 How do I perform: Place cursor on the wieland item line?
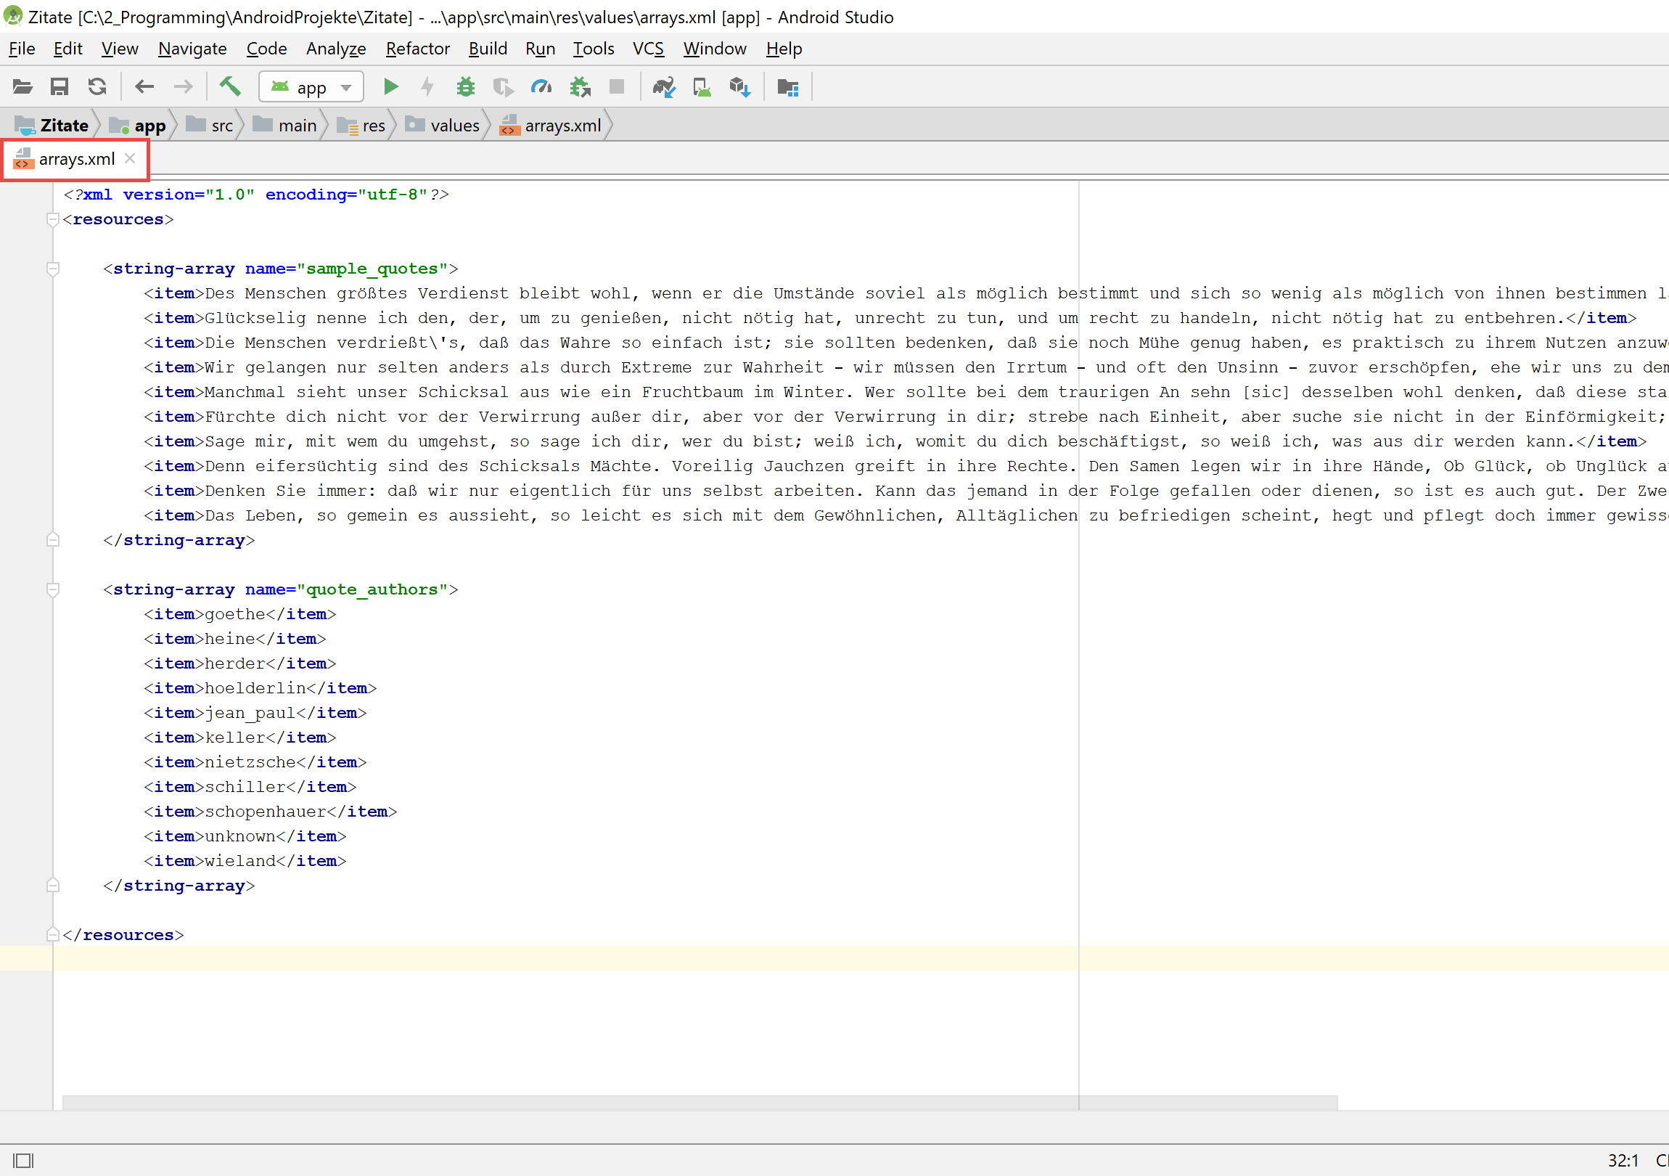pyautogui.click(x=245, y=860)
